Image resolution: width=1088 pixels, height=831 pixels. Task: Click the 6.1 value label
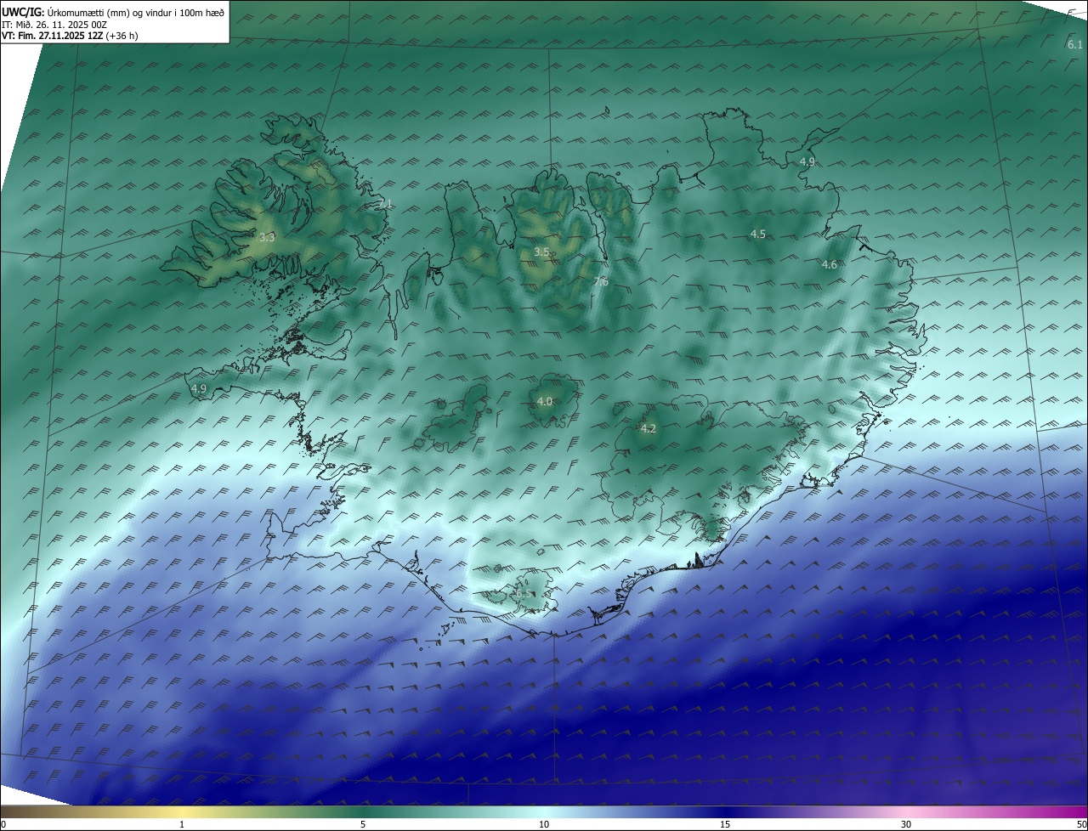1074,44
